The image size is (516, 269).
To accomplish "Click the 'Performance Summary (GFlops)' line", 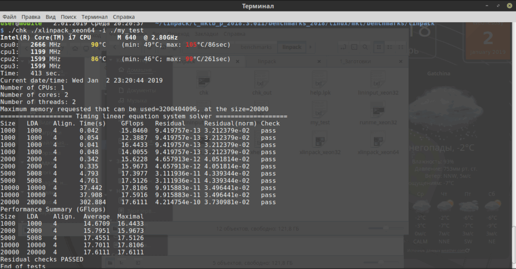I will tap(53, 209).
